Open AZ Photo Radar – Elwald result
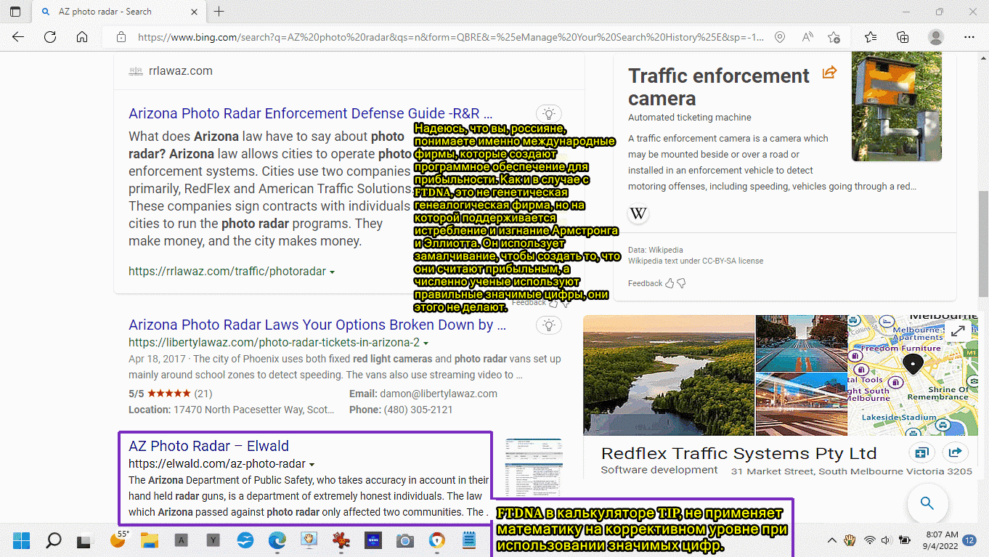989x557 pixels. (208, 446)
